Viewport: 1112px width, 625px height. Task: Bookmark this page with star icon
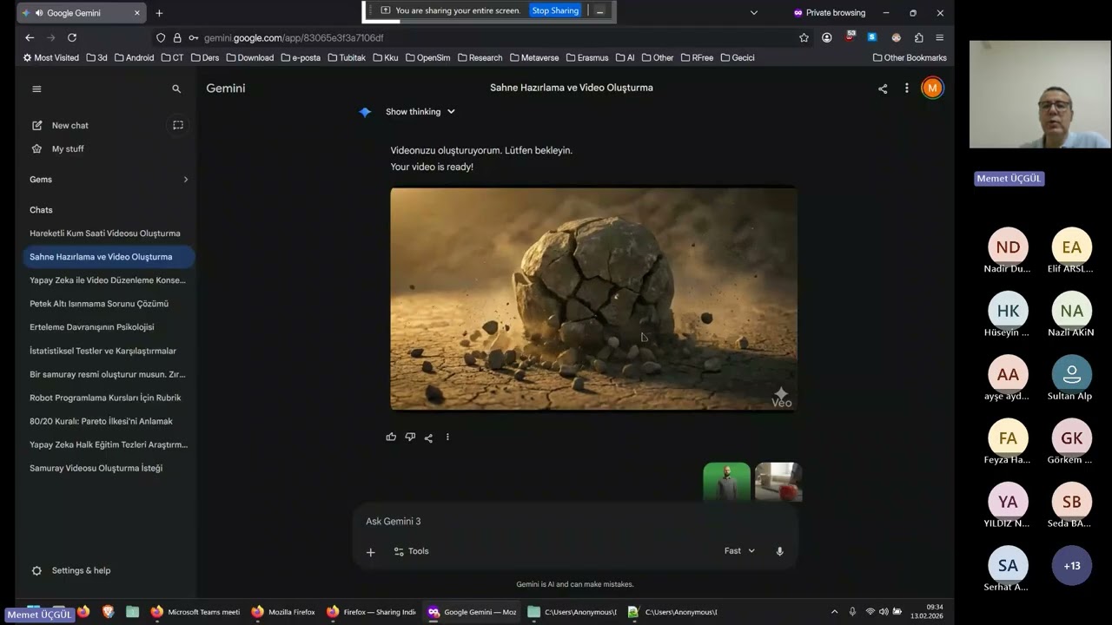804,38
